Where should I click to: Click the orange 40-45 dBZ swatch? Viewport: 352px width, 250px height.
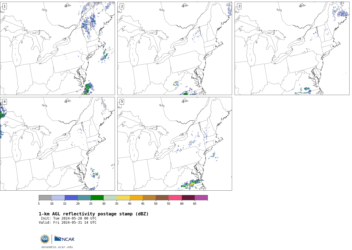point(136,198)
